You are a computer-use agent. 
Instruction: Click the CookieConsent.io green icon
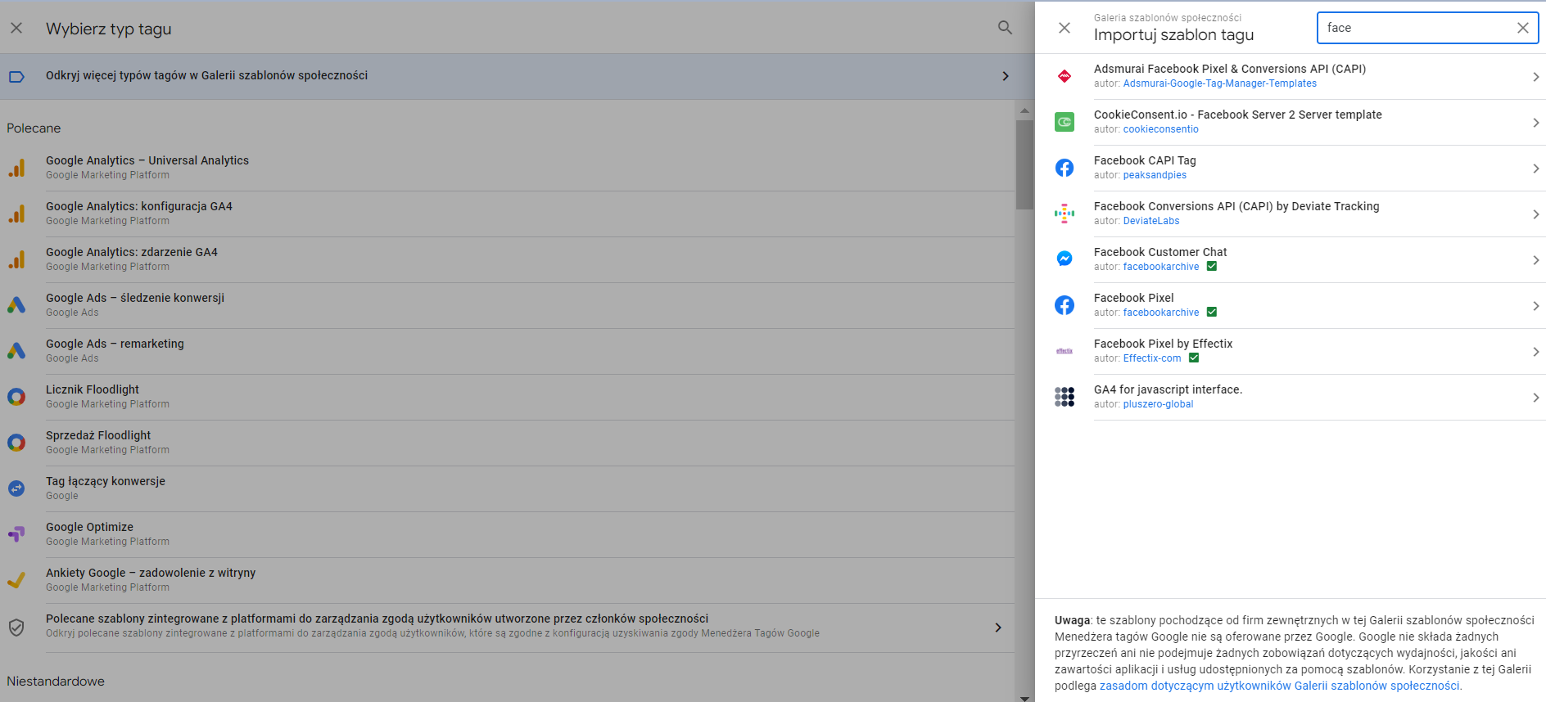pyautogui.click(x=1064, y=122)
